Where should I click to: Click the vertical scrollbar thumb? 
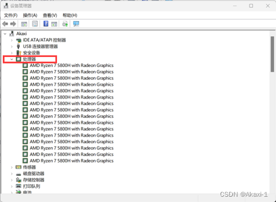pos(272,54)
